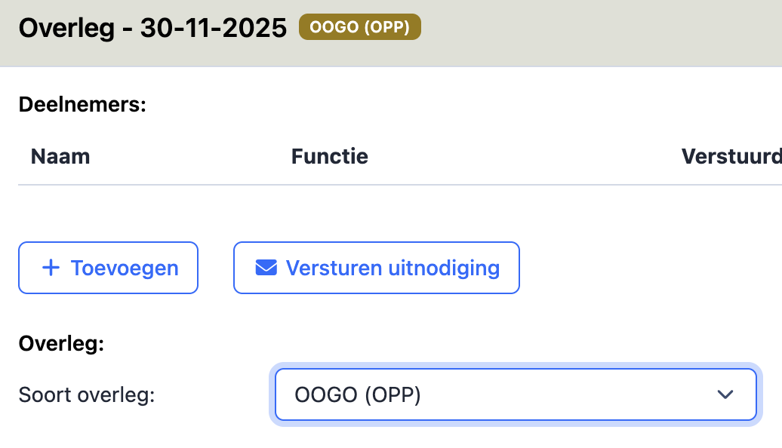The image size is (782, 448).
Task: Click the selected value OOGO (OPP) in combo box
Action: point(357,394)
